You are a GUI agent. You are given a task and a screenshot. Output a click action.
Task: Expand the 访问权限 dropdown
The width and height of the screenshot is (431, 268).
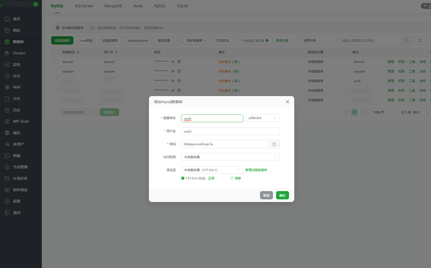coord(230,157)
